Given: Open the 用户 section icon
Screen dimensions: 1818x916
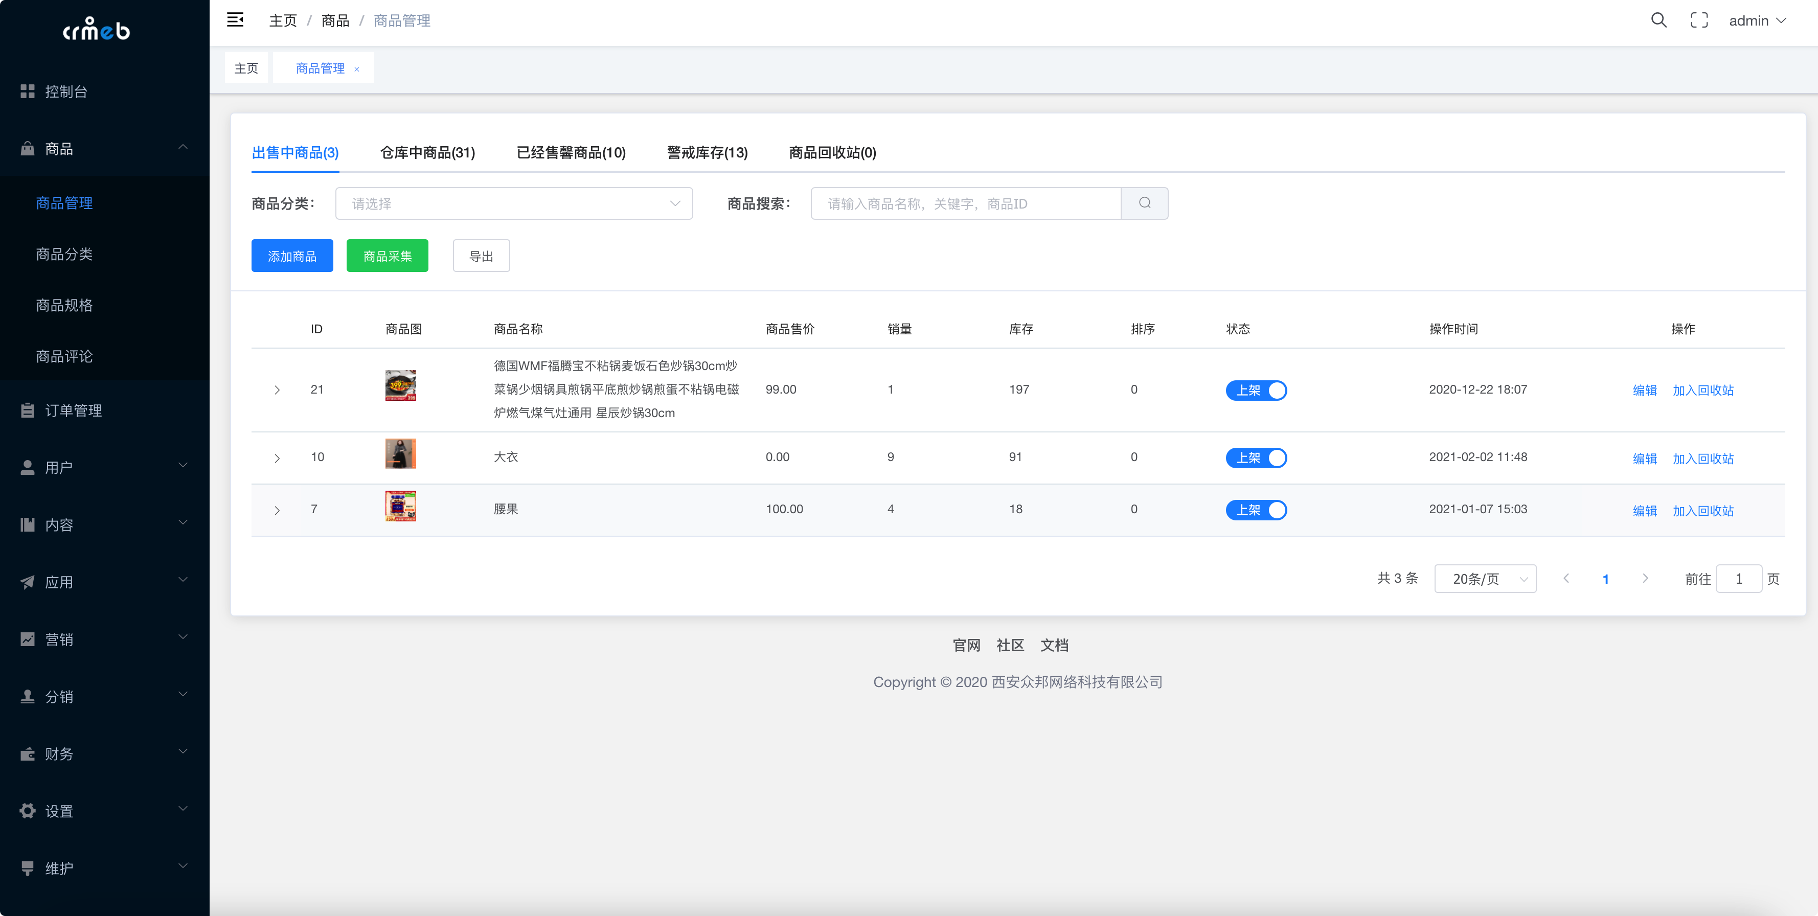Looking at the screenshot, I should tap(27, 467).
